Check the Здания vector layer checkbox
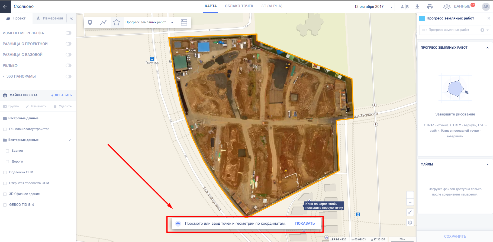Viewport: 493px width, 242px height. (x=7, y=151)
